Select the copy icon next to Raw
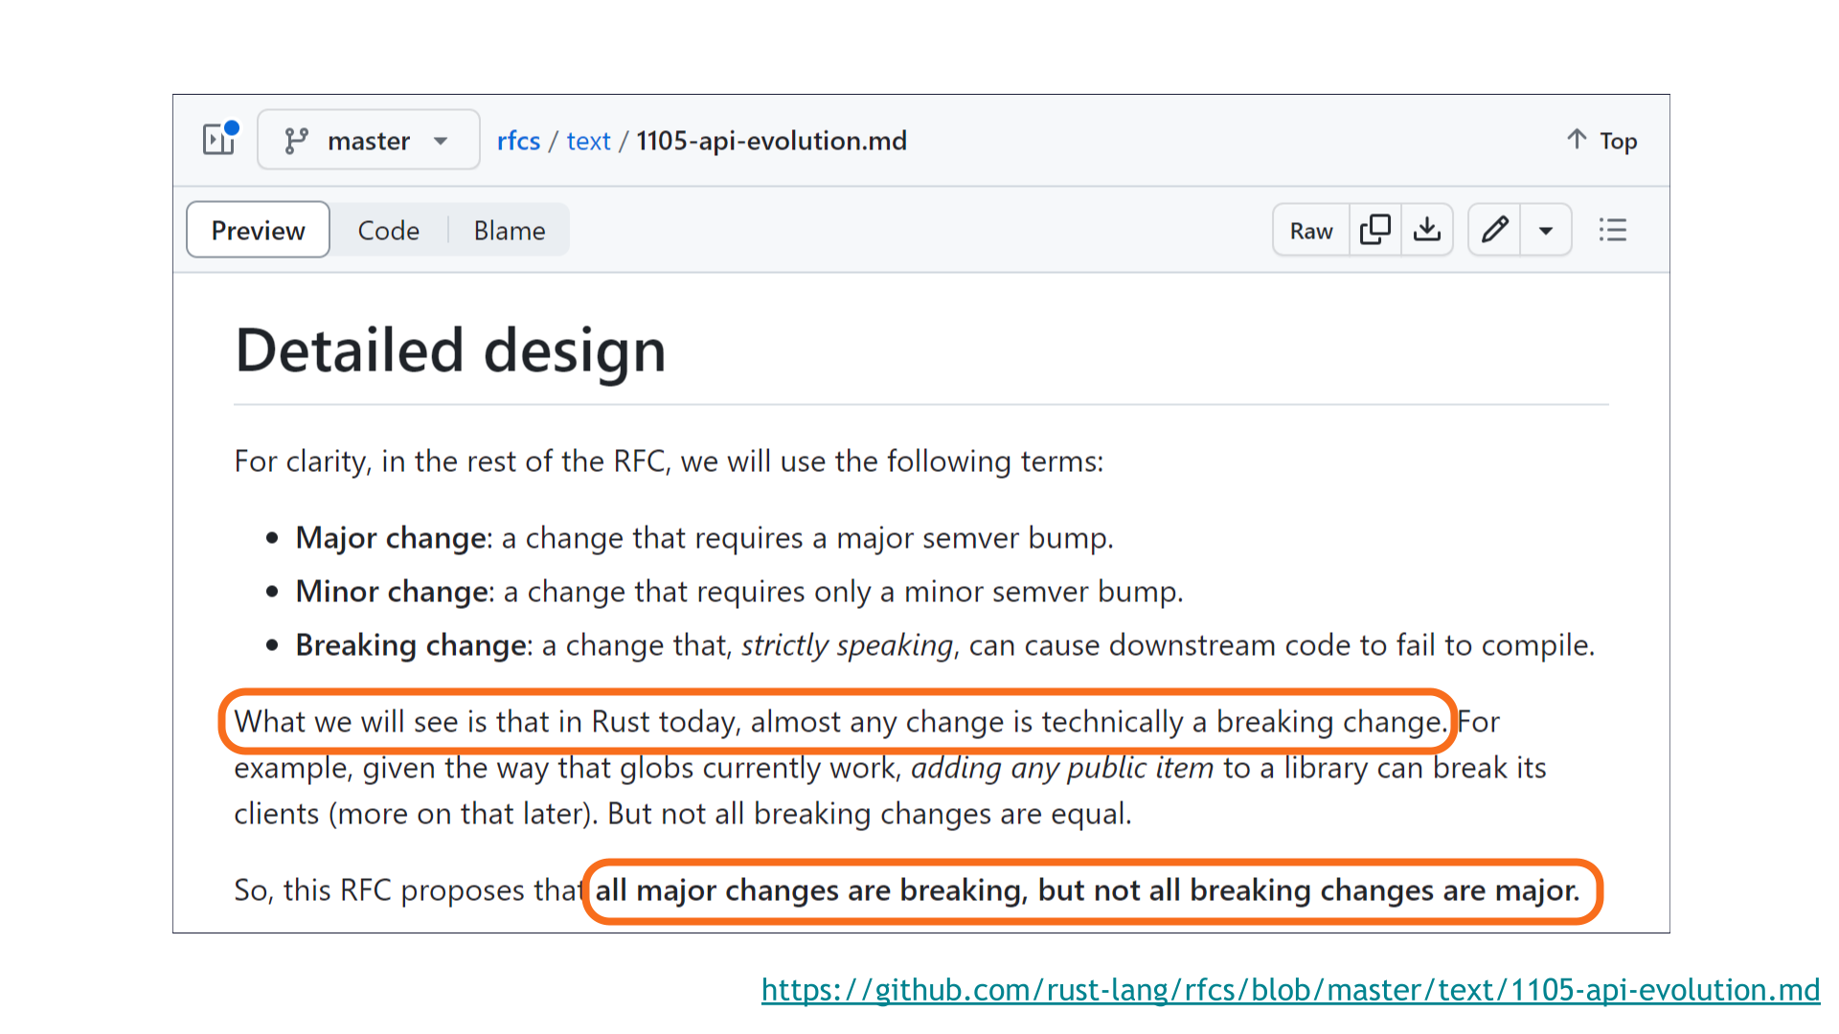The height and width of the screenshot is (1034, 1839). (1375, 230)
